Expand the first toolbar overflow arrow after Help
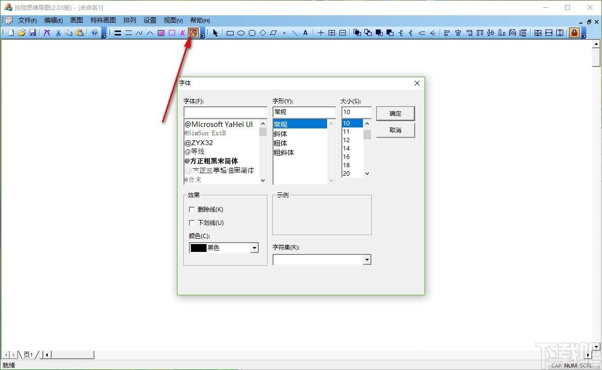602x370 pixels. click(104, 33)
